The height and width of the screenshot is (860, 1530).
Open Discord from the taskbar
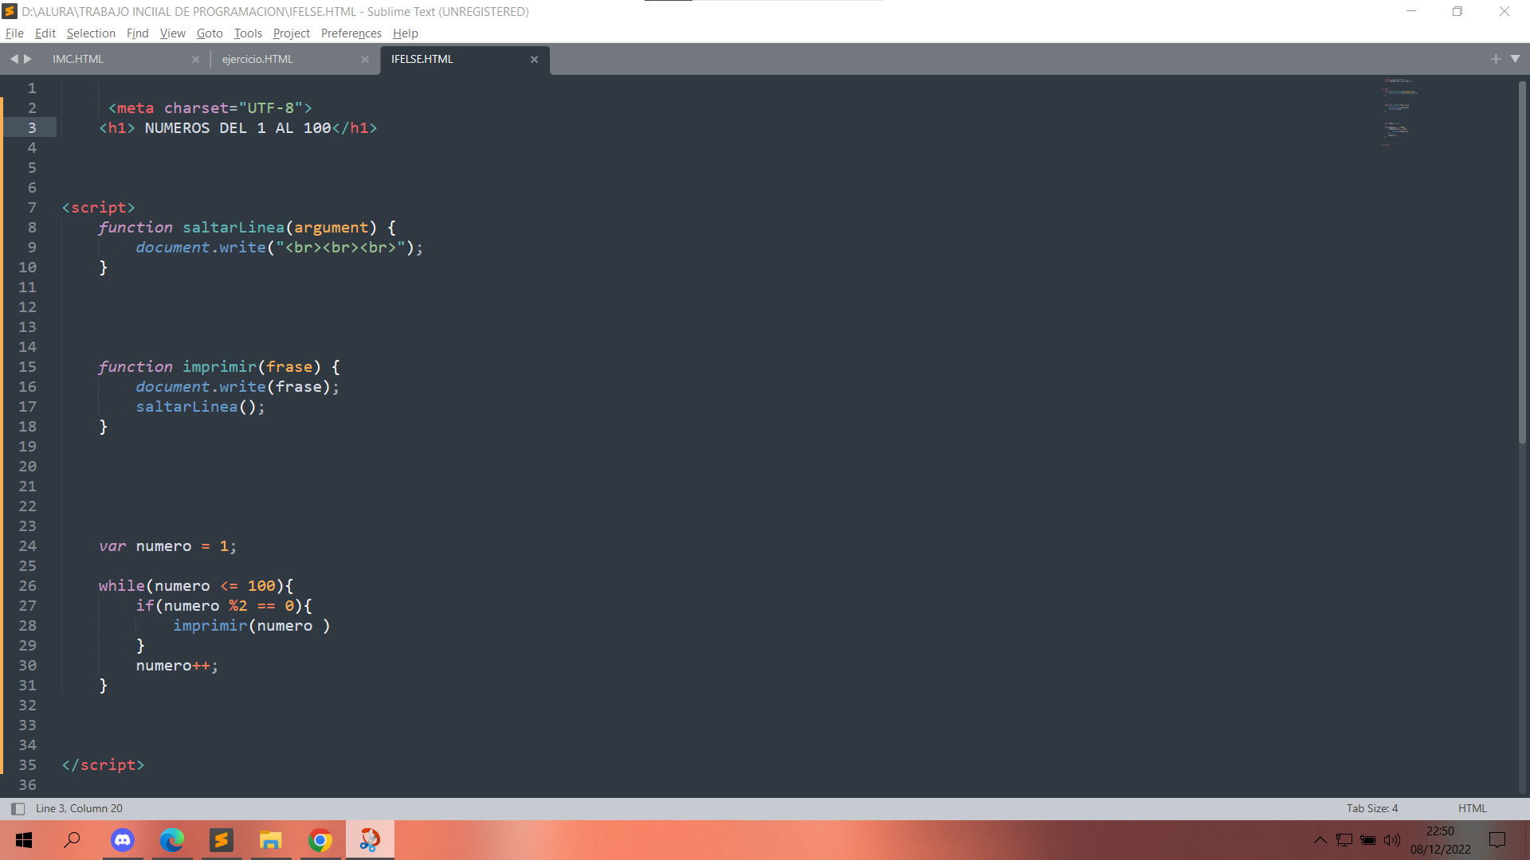point(123,840)
